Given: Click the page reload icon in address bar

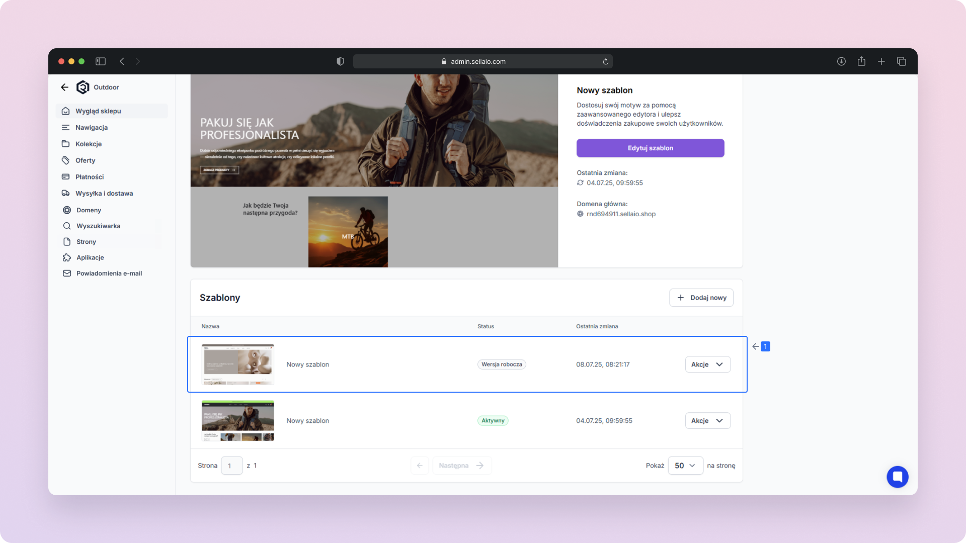Looking at the screenshot, I should (605, 61).
